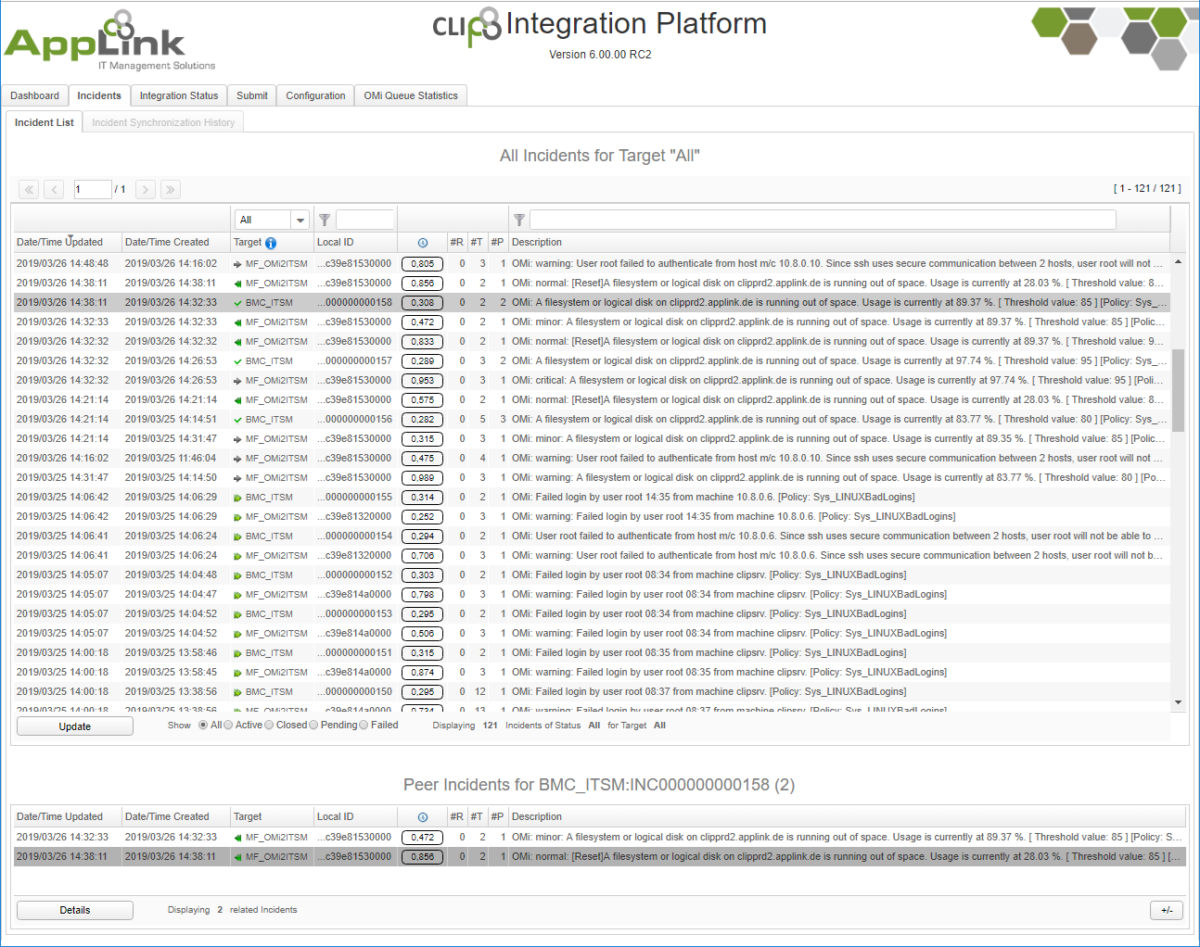Click the incident list vertical scrollbar thumb

[x=1178, y=390]
